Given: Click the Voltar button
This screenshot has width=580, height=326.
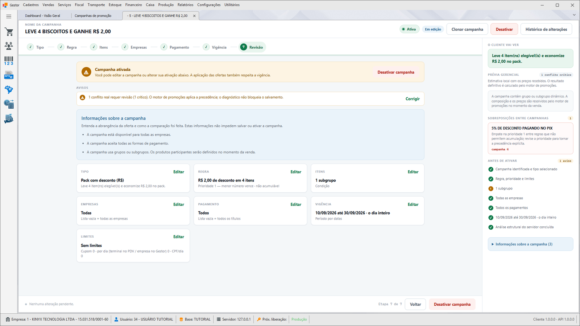Looking at the screenshot, I should click(415, 304).
